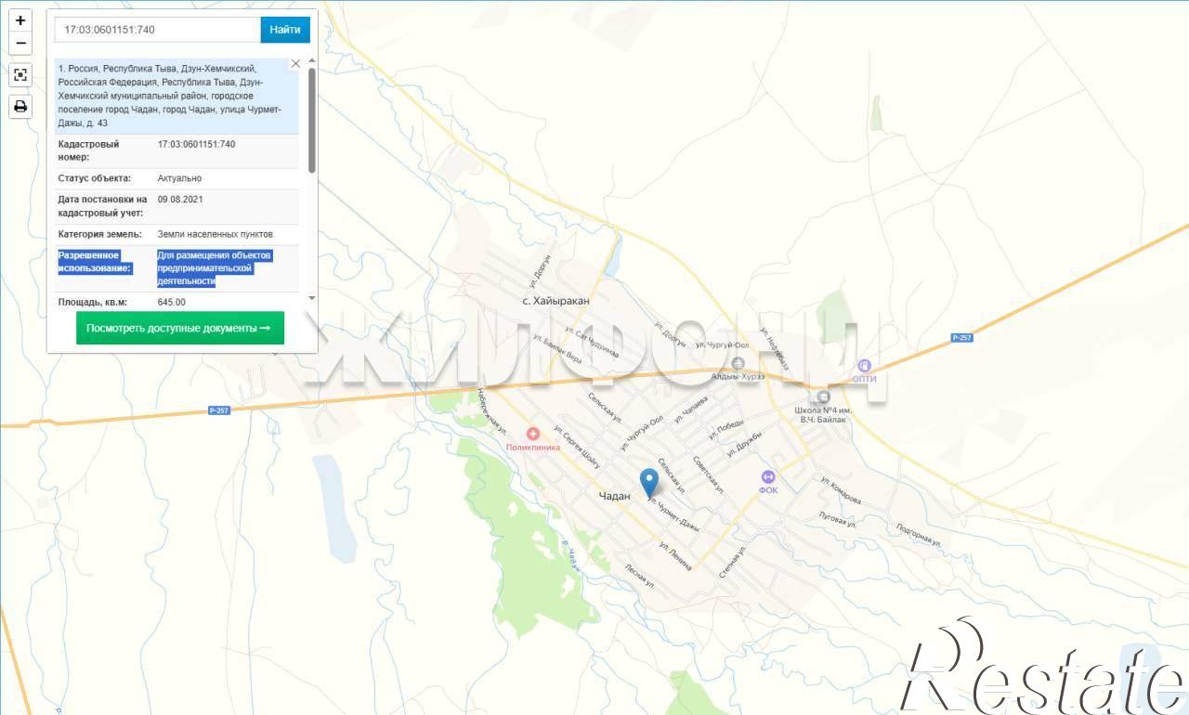Viewport: 1189px width, 715px height.
Task: Click the info panel vertical scrollbar
Action: [312, 120]
